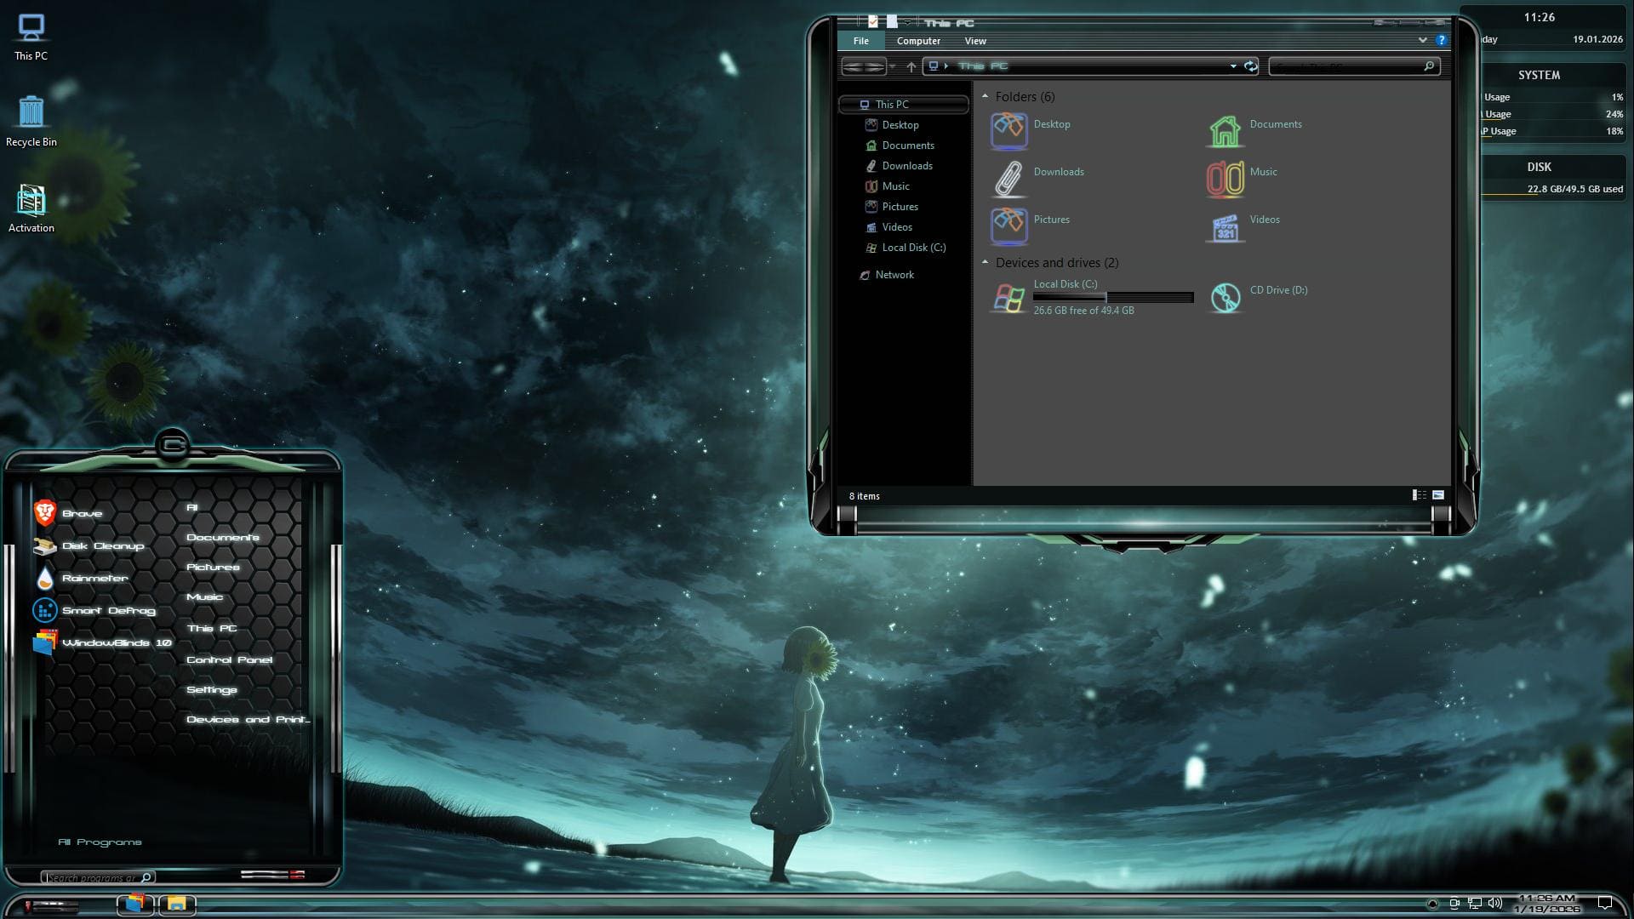Expand the Explorer ribbon with chevron
Screen dimensions: 1634x919
pyautogui.click(x=1422, y=40)
